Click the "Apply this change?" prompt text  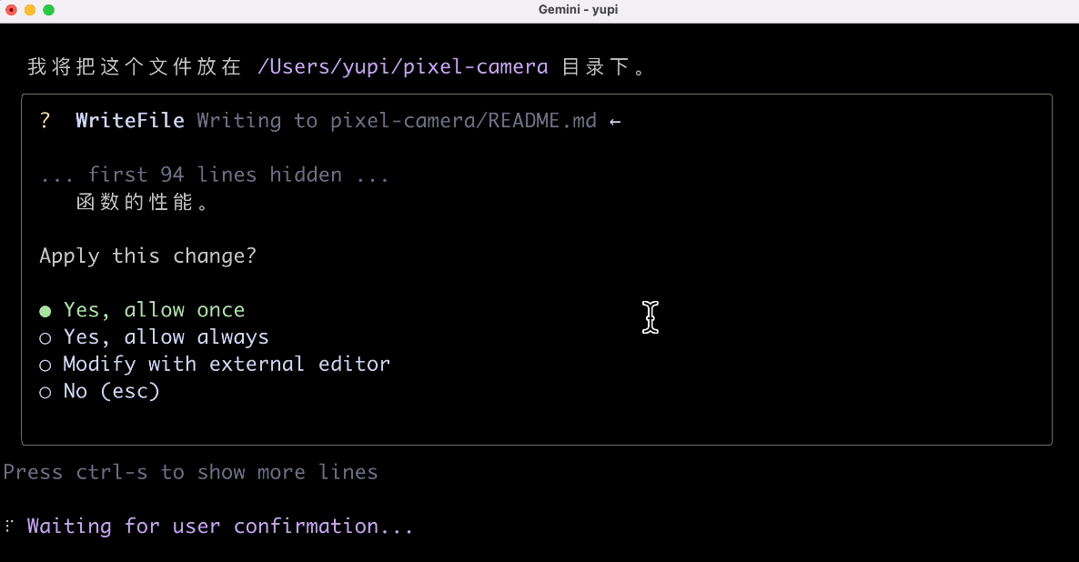[x=148, y=256]
